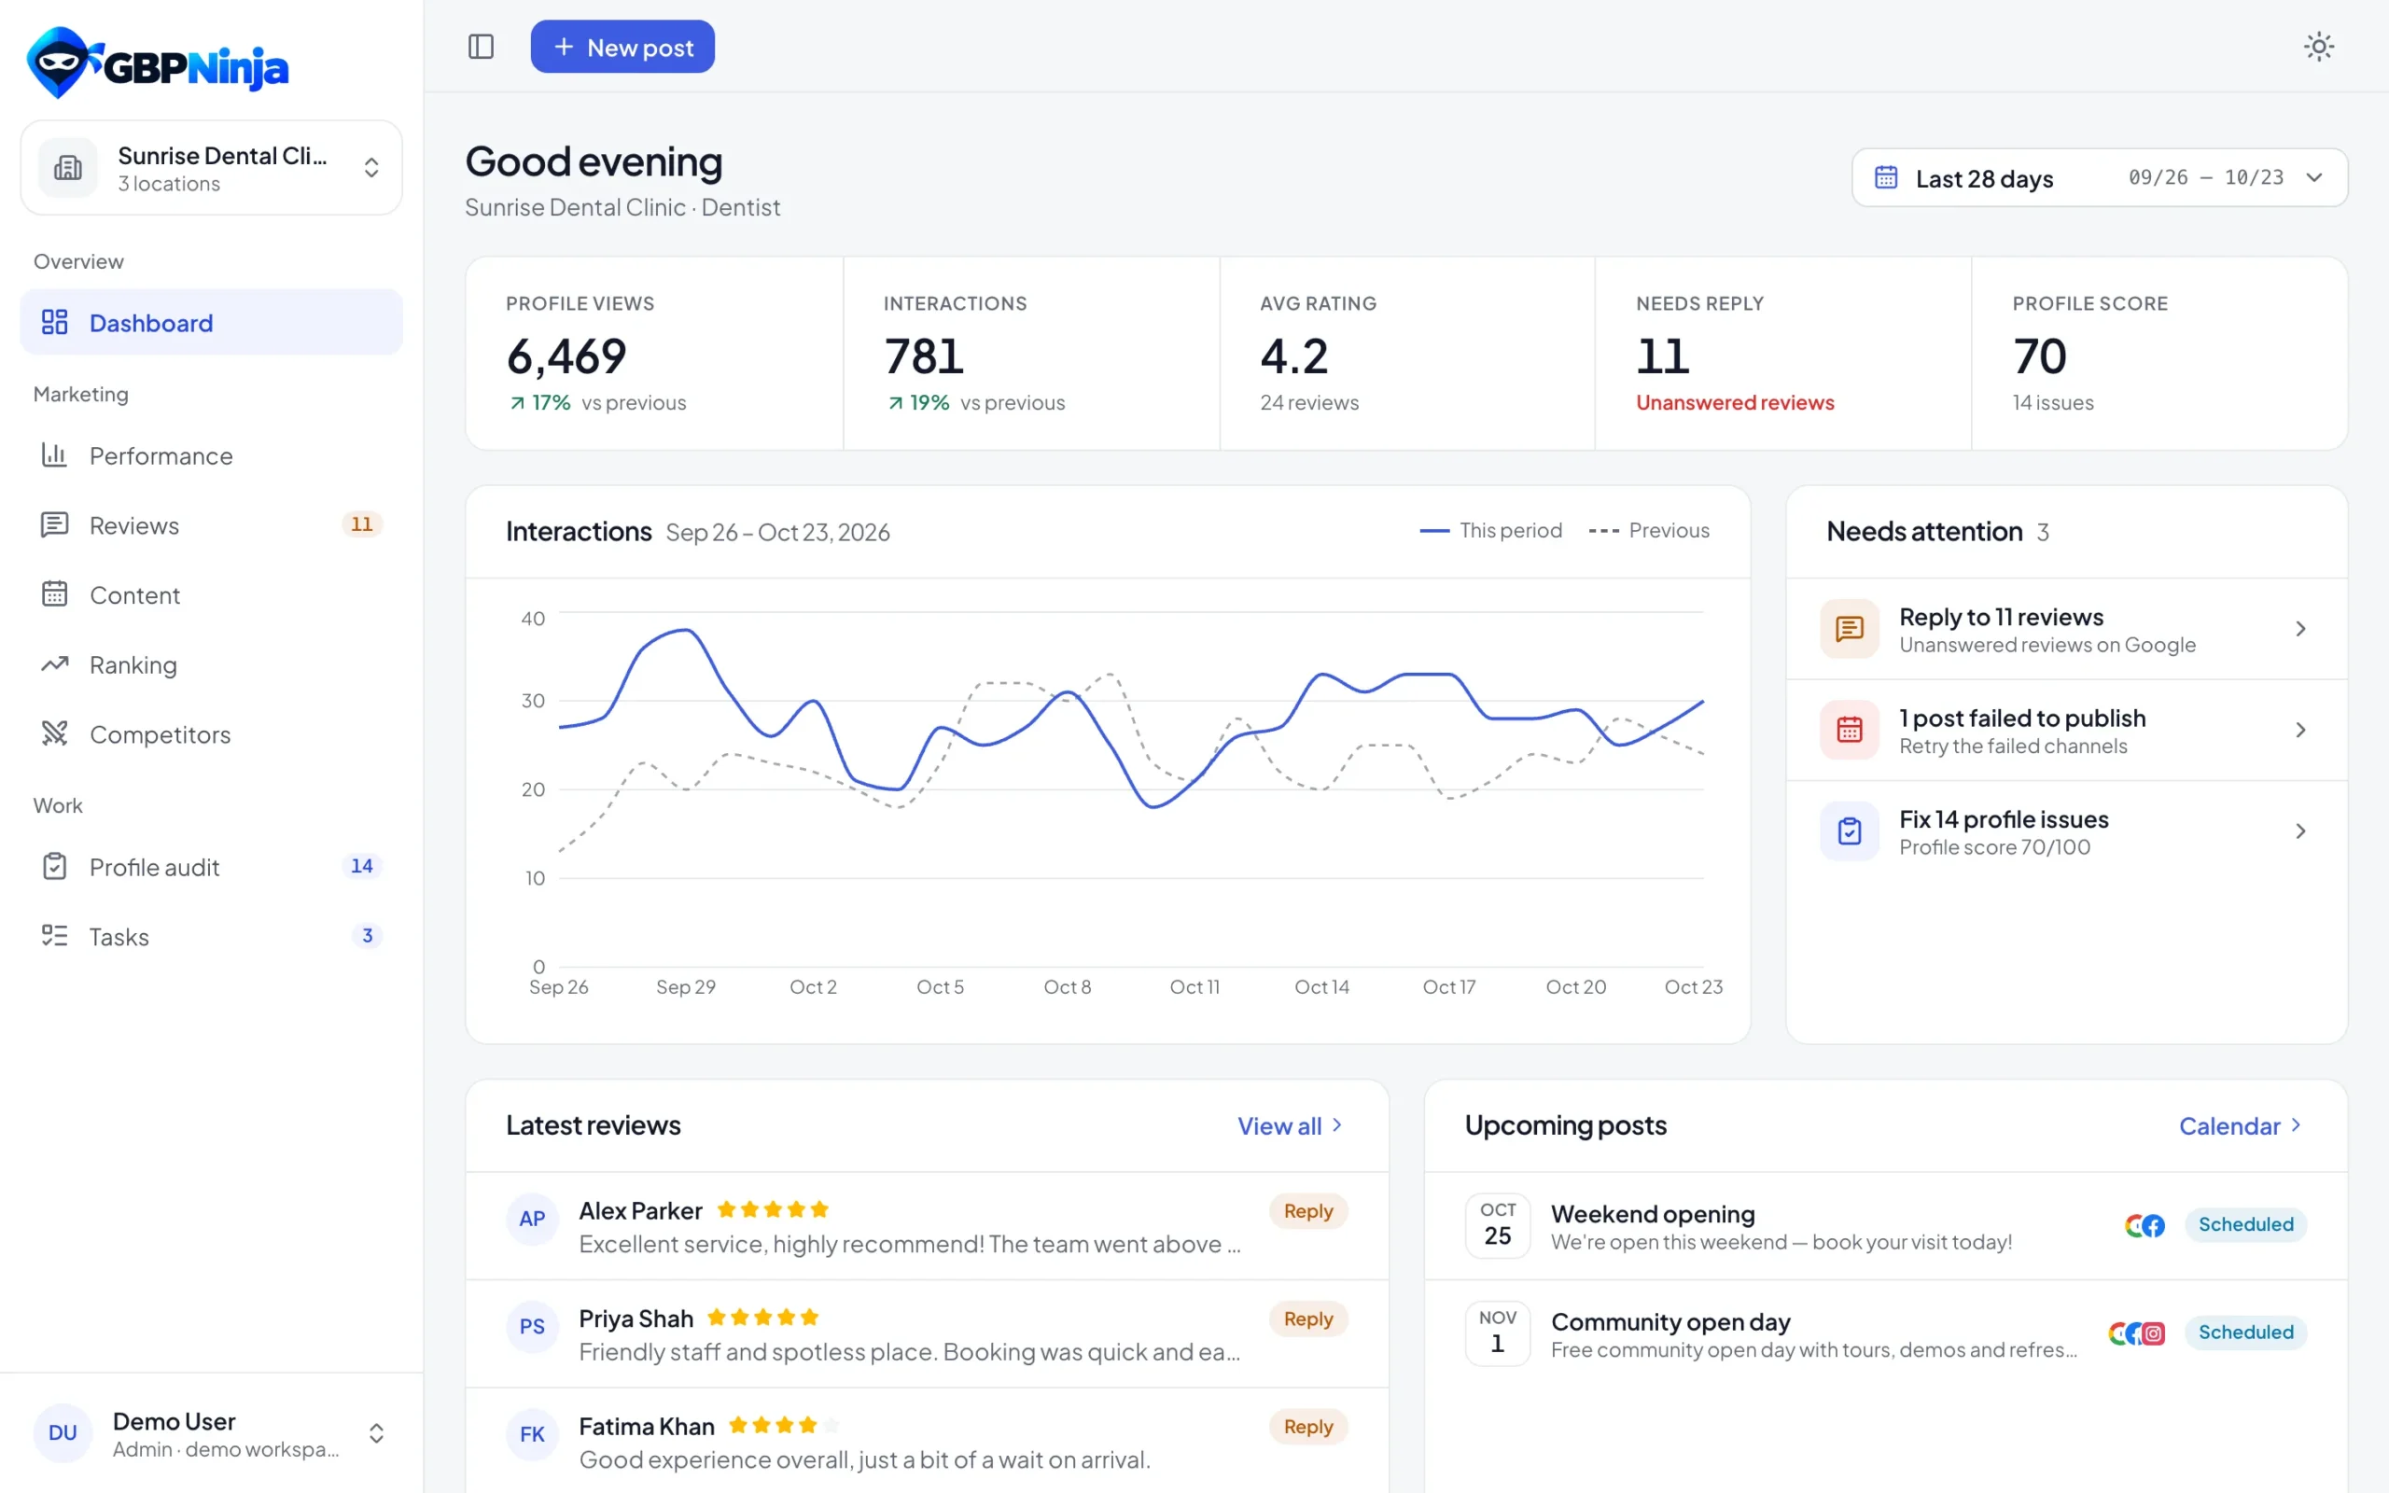Click the NOV 1 date tile
The image size is (2389, 1493).
(x=1498, y=1333)
